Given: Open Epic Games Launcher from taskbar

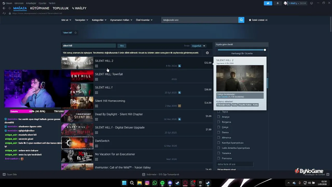Looking at the screenshot, I should (x=200, y=183).
